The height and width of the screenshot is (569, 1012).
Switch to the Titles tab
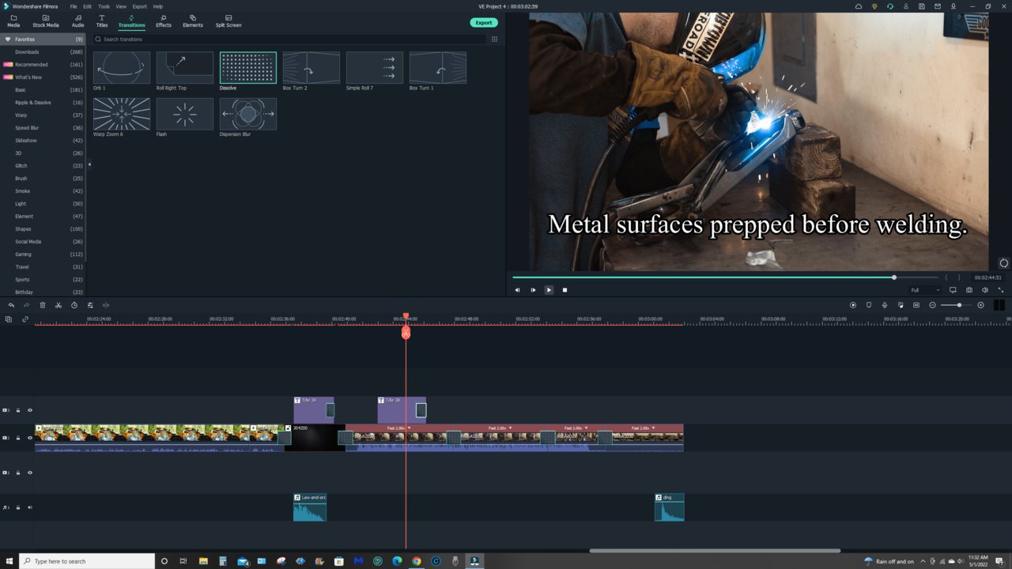[x=102, y=21]
